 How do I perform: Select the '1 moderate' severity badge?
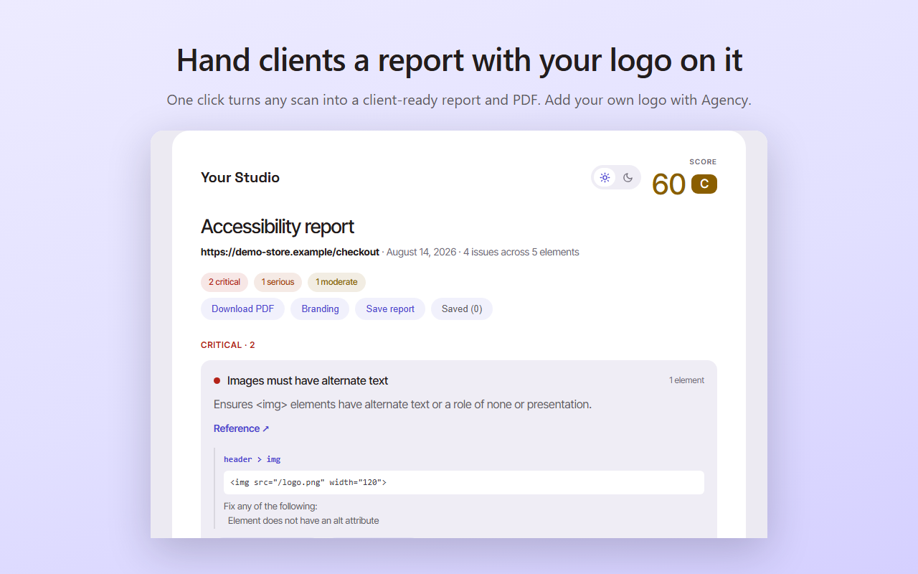click(336, 282)
